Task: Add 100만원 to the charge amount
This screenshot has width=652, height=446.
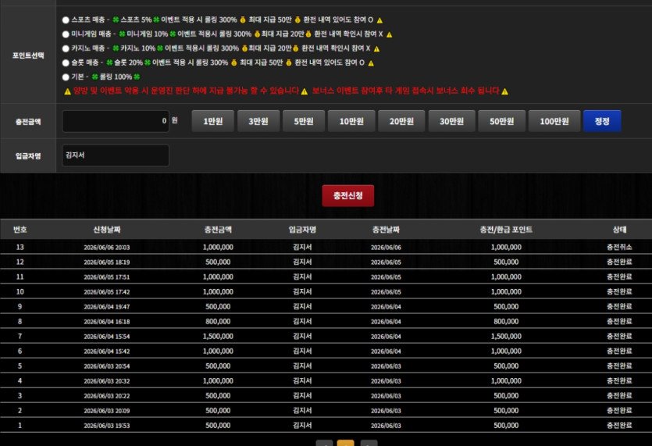Action: [x=554, y=121]
